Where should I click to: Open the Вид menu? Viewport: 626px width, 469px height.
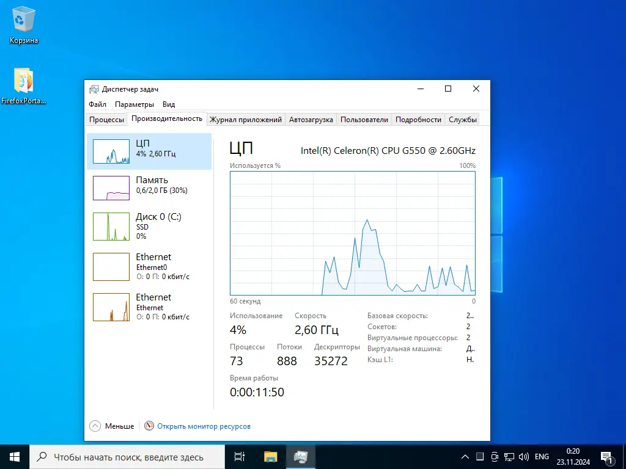[169, 104]
